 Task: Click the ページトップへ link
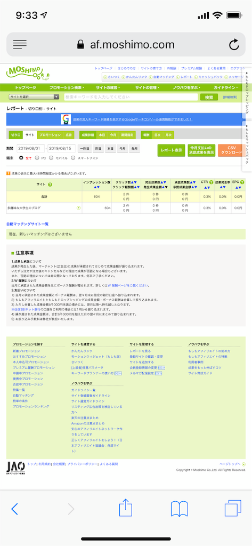coord(230,464)
